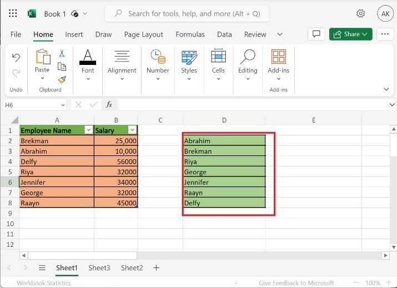The width and height of the screenshot is (397, 288).
Task: Open the app launcher grid
Action: (x=13, y=13)
